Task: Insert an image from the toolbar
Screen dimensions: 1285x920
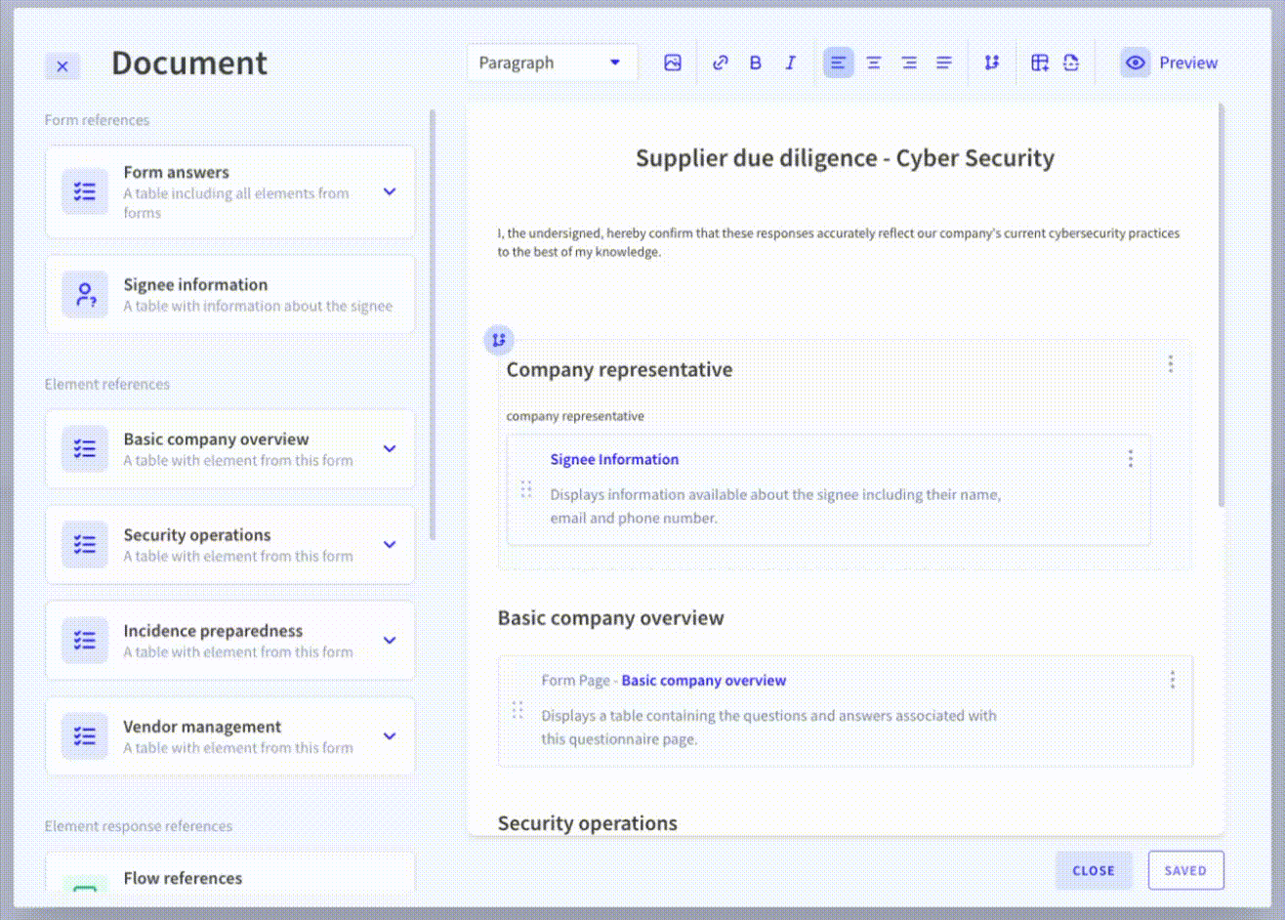Action: [672, 62]
